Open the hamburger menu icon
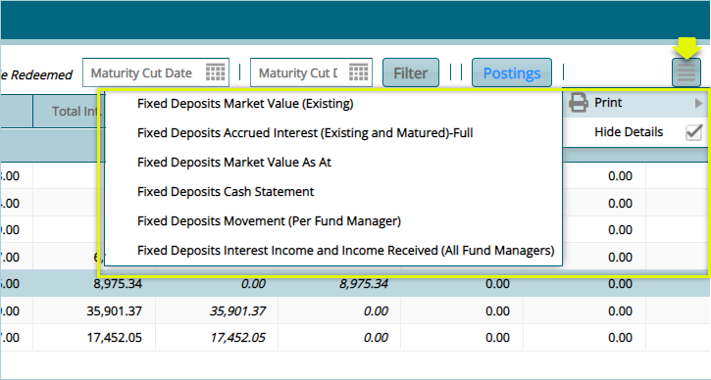711x380 pixels. [686, 72]
